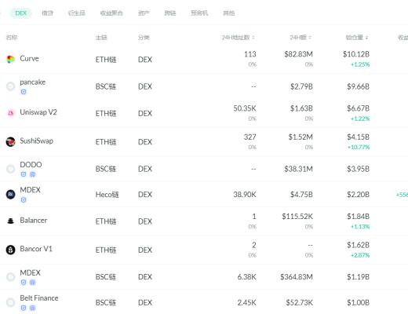Screen dimensions: 408x314
Task: Click the Belt Finance placeholder logo
Action: click(10, 302)
